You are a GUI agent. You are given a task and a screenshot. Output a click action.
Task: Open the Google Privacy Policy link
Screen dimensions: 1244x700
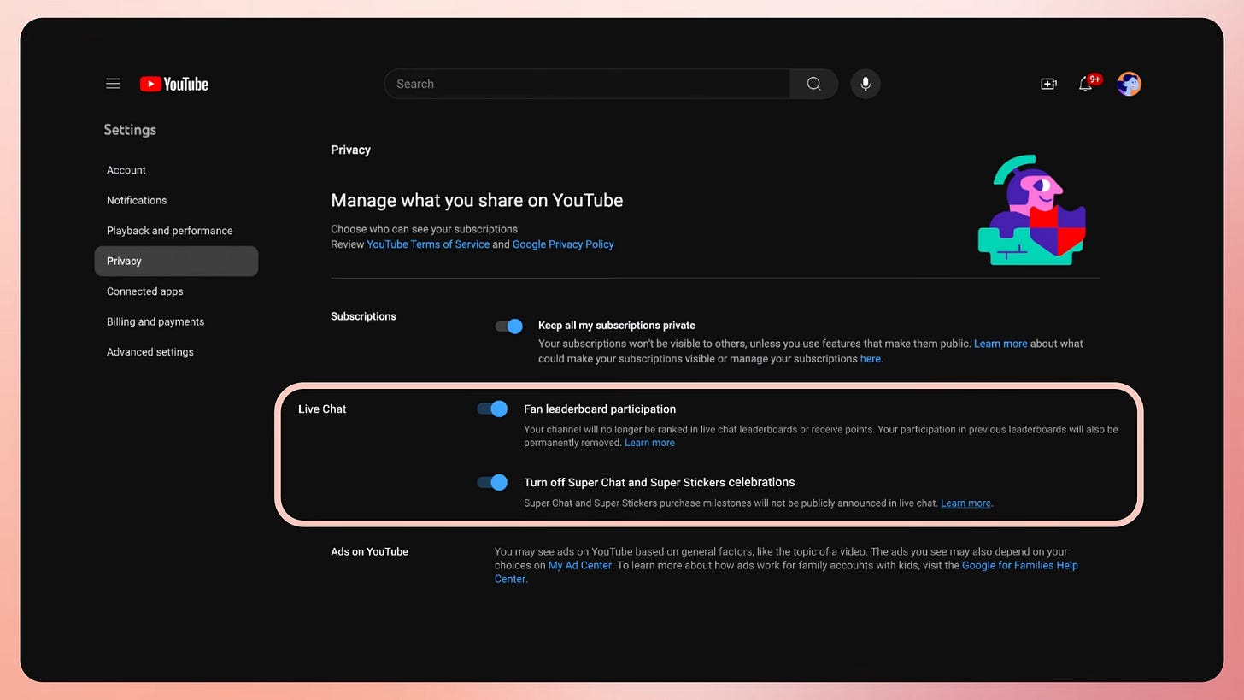[x=563, y=244]
